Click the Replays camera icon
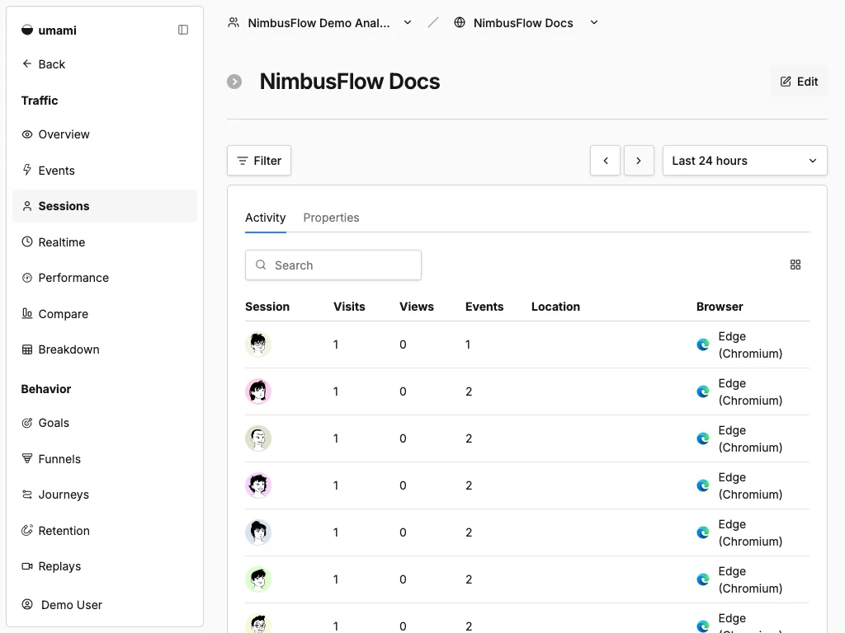Image resolution: width=845 pixels, height=633 pixels. [27, 566]
